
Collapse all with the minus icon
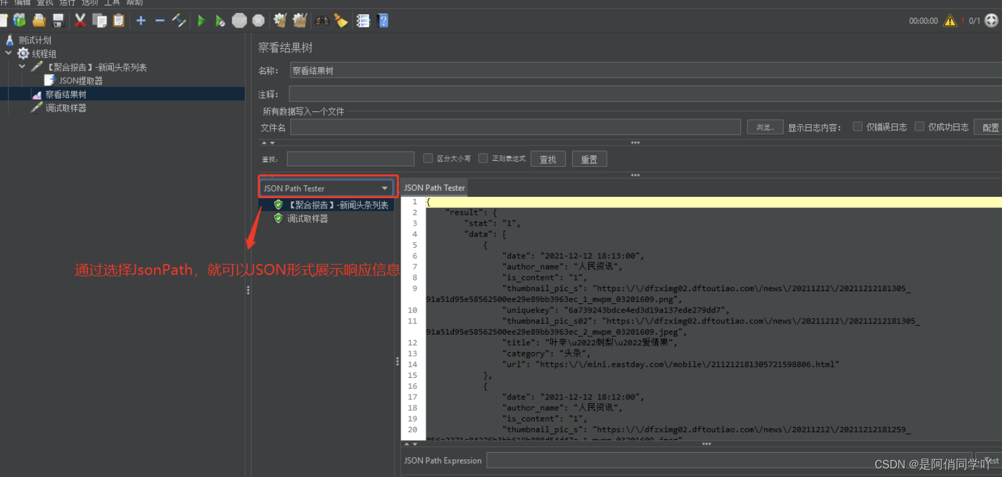(x=160, y=21)
